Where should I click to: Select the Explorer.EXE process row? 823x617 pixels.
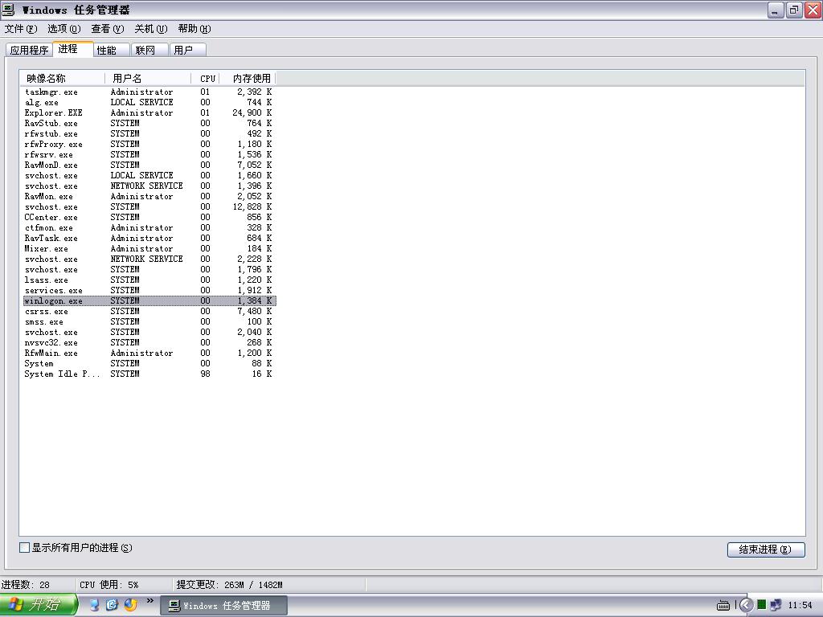tap(149, 112)
